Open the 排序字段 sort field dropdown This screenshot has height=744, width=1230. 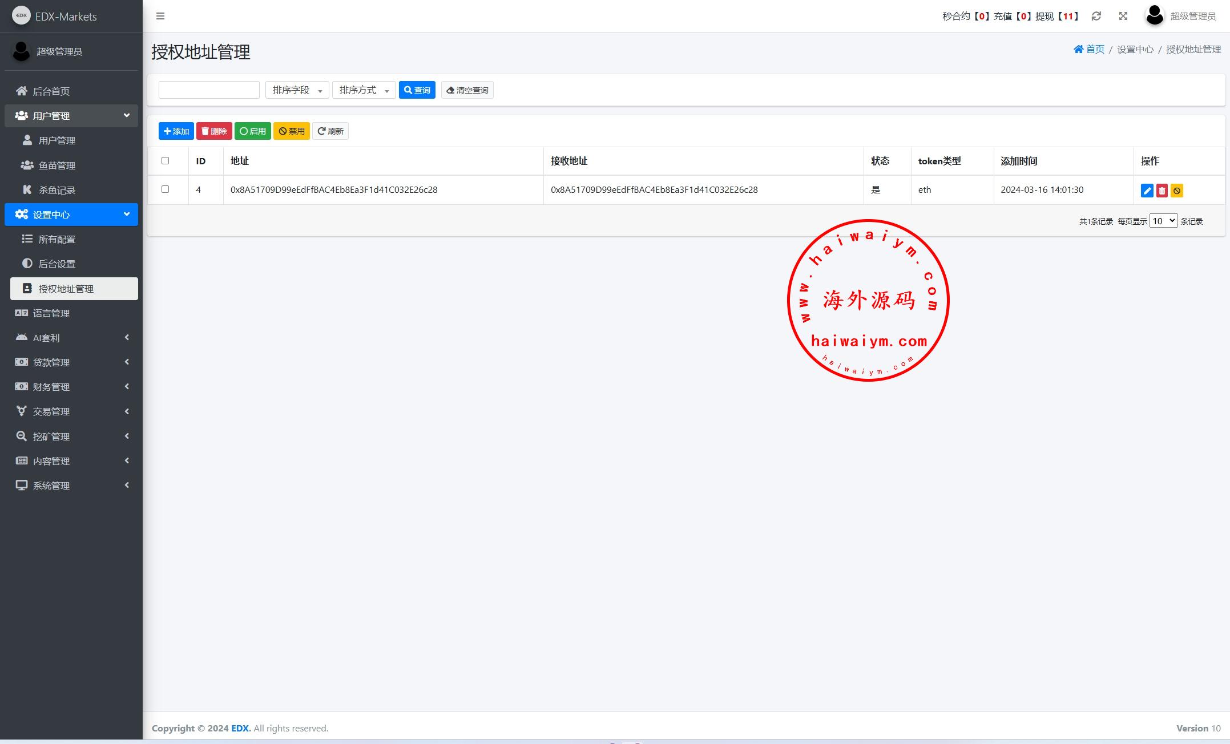click(x=297, y=90)
